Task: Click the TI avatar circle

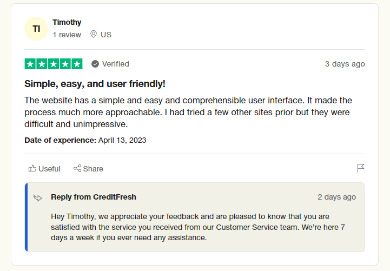Action: pyautogui.click(x=36, y=29)
